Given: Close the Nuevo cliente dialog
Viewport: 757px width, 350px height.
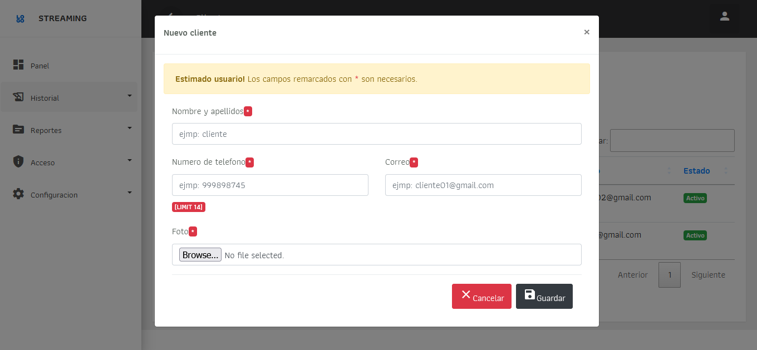Looking at the screenshot, I should [586, 32].
